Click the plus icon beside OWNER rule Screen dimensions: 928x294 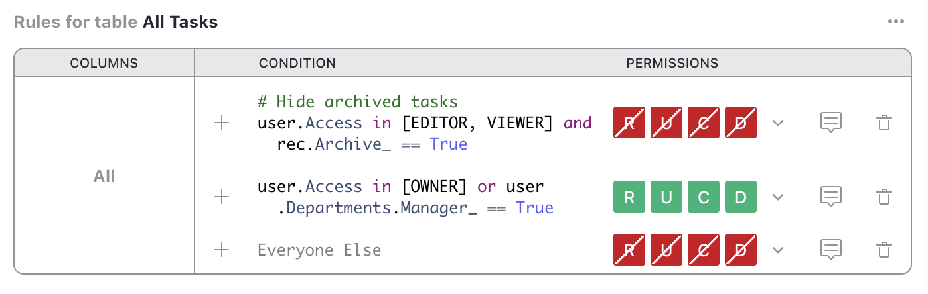(x=222, y=197)
